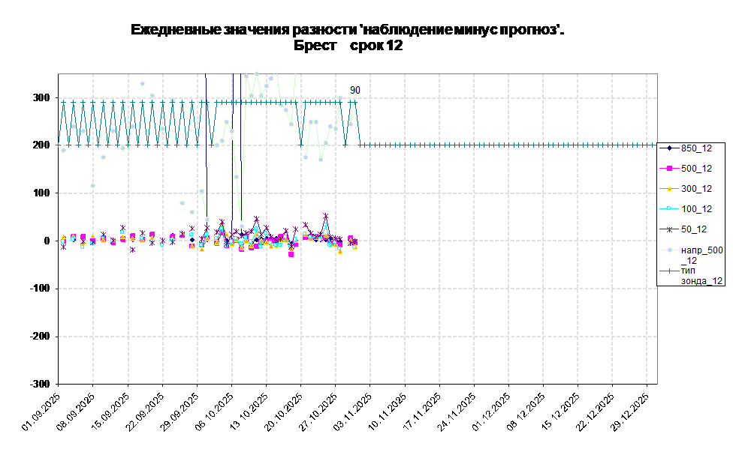733x449 pixels.
Task: Click the data label 90 on the chart
Action: [x=355, y=90]
